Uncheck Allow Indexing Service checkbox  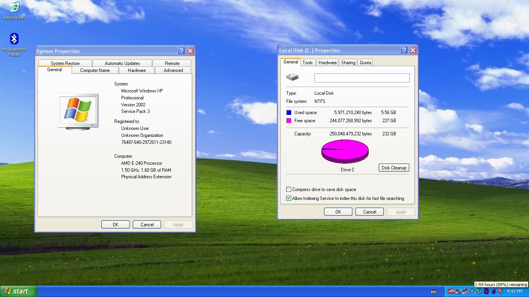(x=289, y=198)
